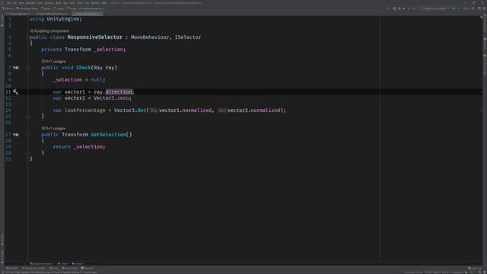The image size is (487, 274).
Task: Click the 'lookPercentage' variable on line 14
Action: tap(85, 110)
